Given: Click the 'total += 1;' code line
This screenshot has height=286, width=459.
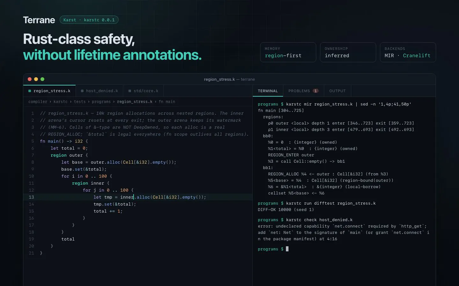Looking at the screenshot, I should click(108, 211).
